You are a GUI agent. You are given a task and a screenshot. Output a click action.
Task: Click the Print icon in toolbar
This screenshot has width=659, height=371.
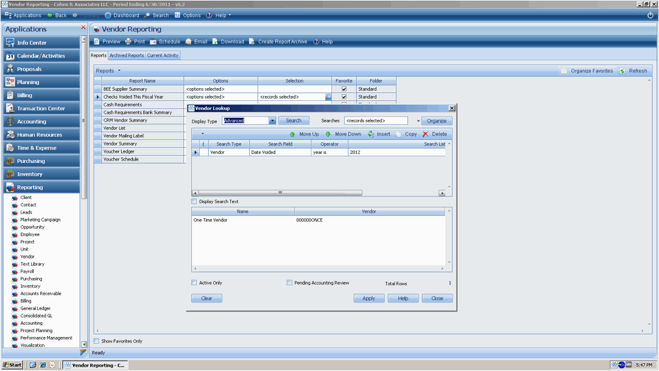[x=129, y=42]
